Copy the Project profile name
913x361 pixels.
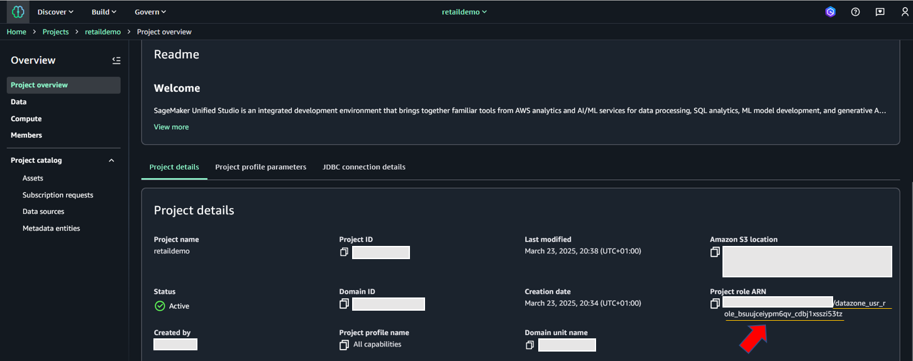[x=344, y=345]
